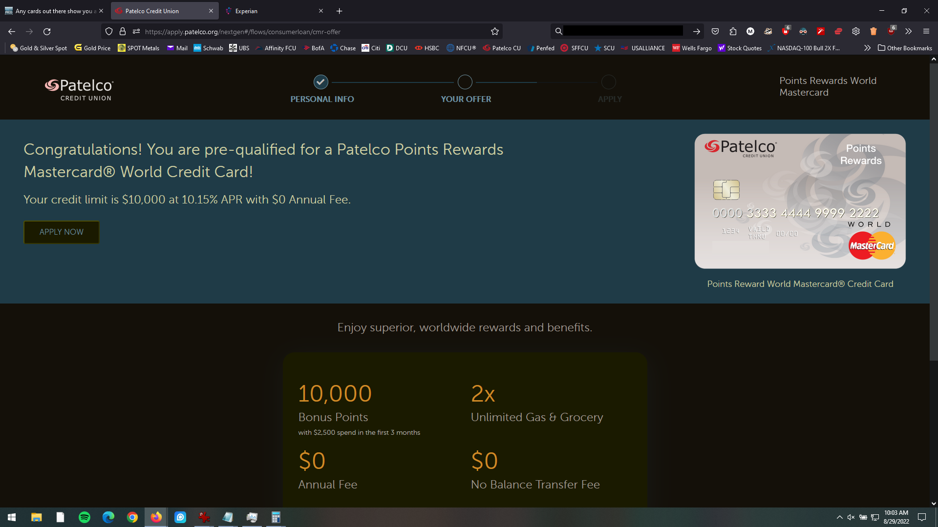The width and height of the screenshot is (938, 527).
Task: Open the Firefox hamburger menu
Action: click(926, 31)
